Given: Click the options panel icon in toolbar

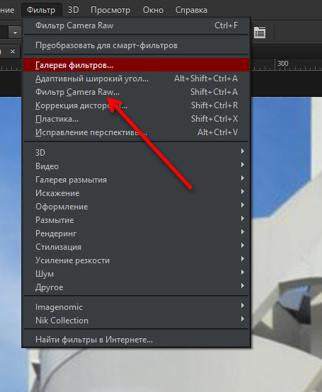Looking at the screenshot, I should [260, 33].
